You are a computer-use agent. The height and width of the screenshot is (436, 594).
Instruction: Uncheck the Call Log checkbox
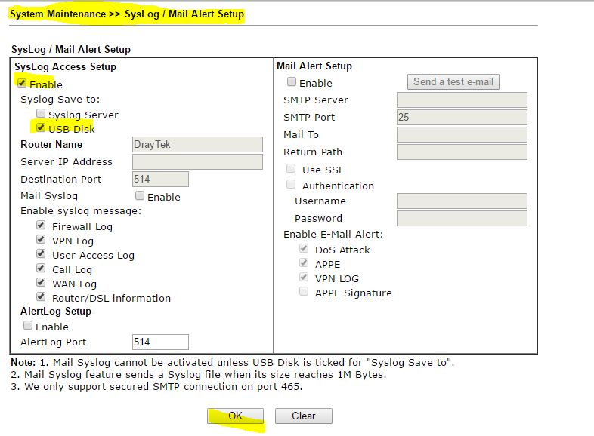coord(41,269)
